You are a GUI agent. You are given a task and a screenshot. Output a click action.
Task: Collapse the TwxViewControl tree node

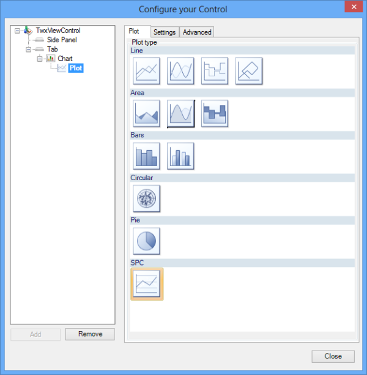(x=17, y=31)
